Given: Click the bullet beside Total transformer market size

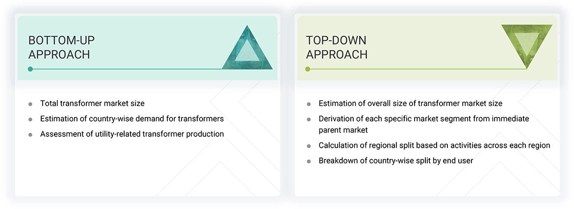Looking at the screenshot, I should [30, 104].
